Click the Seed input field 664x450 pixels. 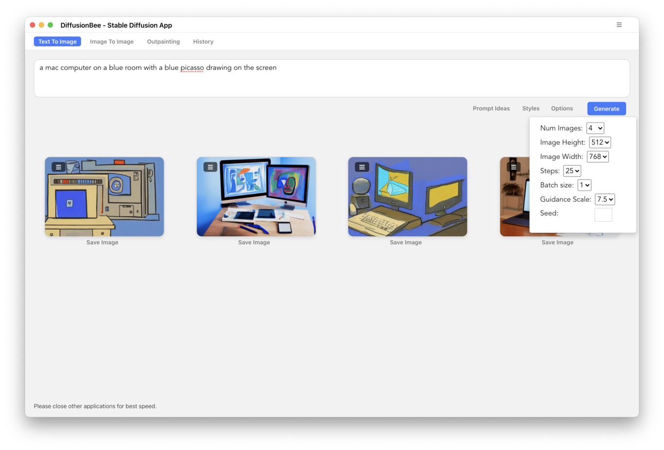click(x=603, y=214)
